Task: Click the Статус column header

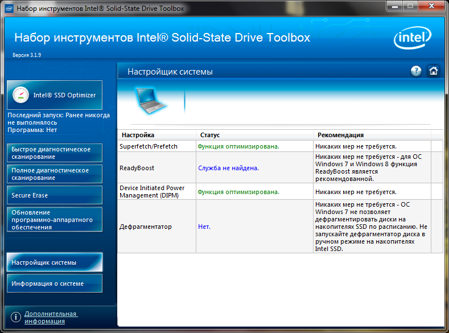Action: coord(254,135)
